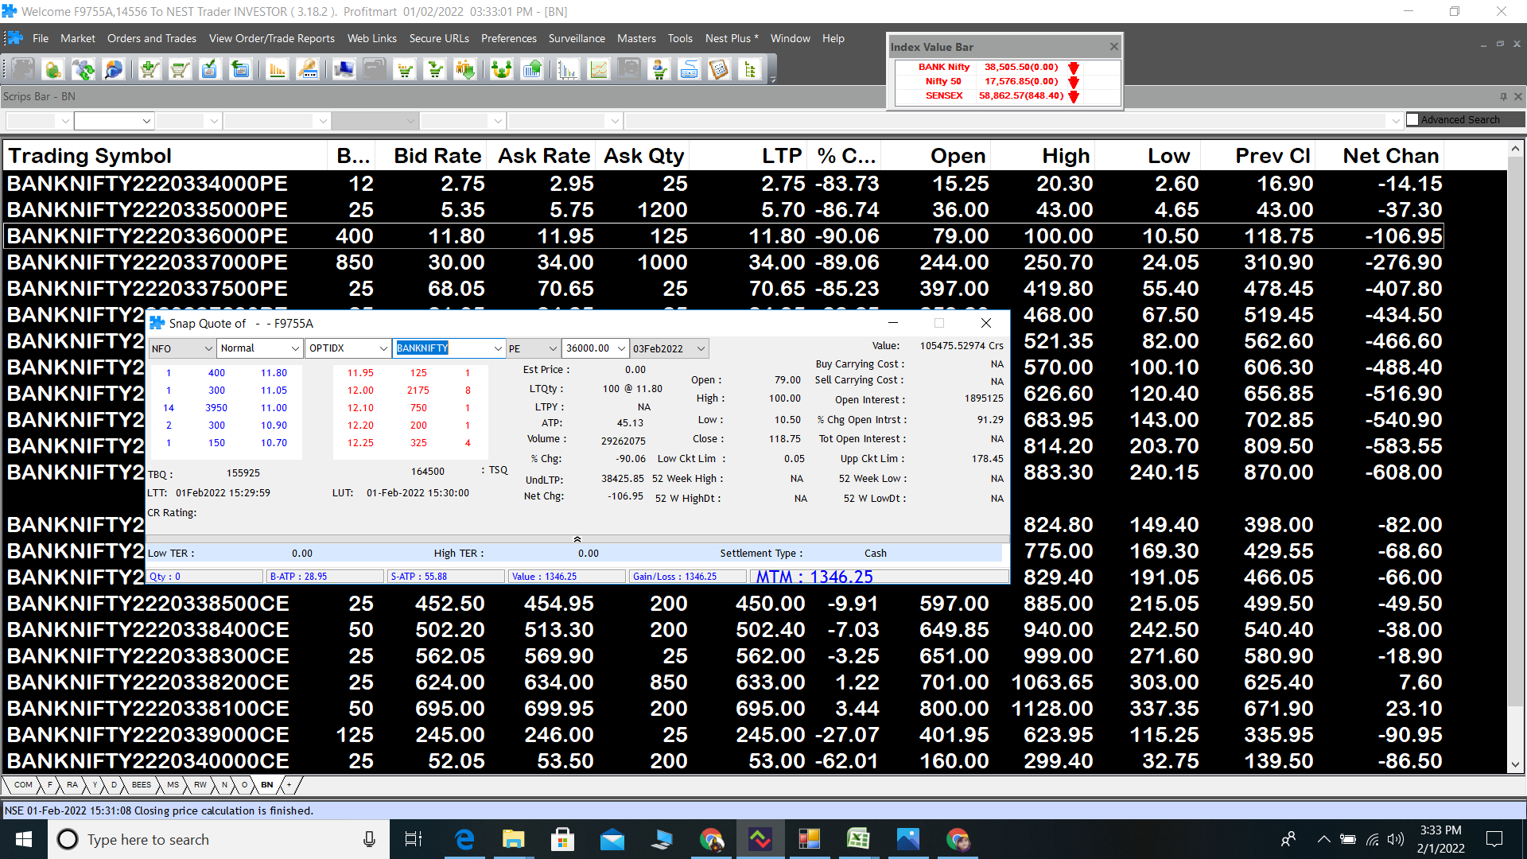Viewport: 1527px width, 859px height.
Task: Click the orange bar chart toolbar icon
Action: click(277, 70)
